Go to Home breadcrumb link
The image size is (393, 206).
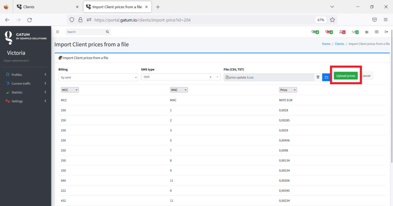[326, 44]
